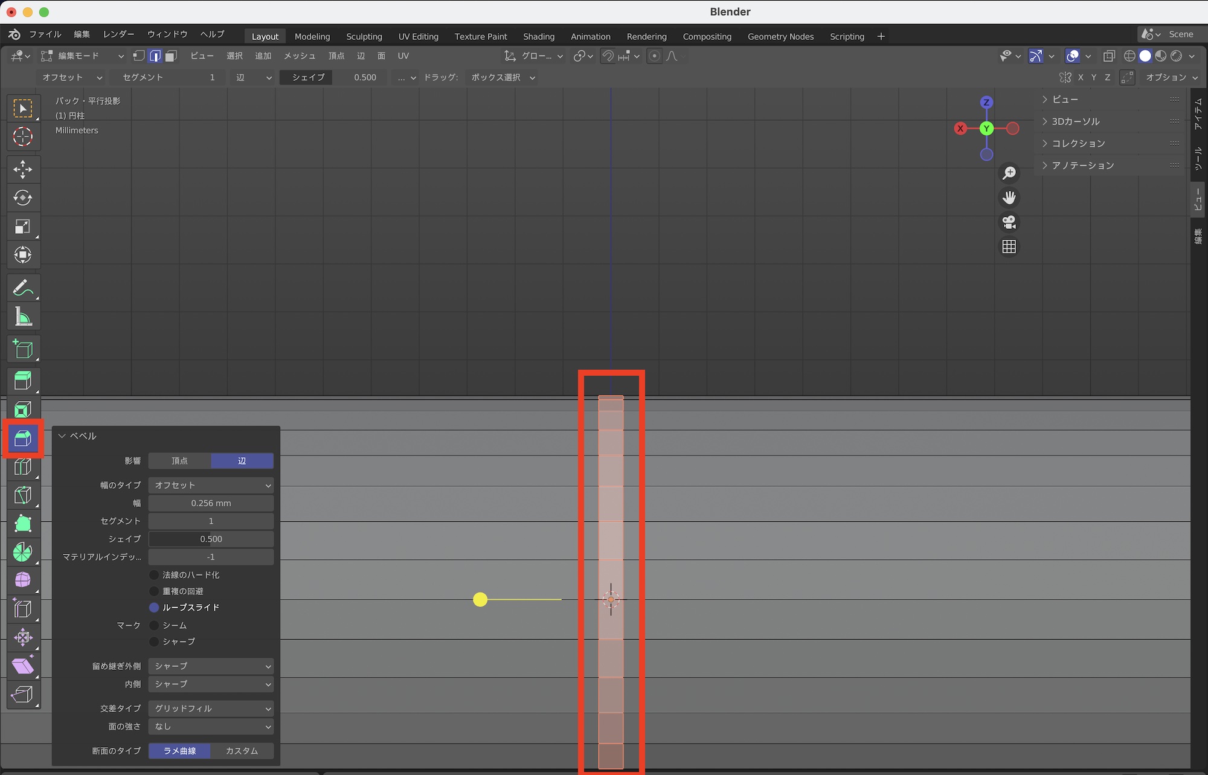Choose カスタム profile type button

tap(242, 751)
